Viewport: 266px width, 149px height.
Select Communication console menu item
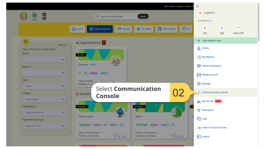coord(214,92)
